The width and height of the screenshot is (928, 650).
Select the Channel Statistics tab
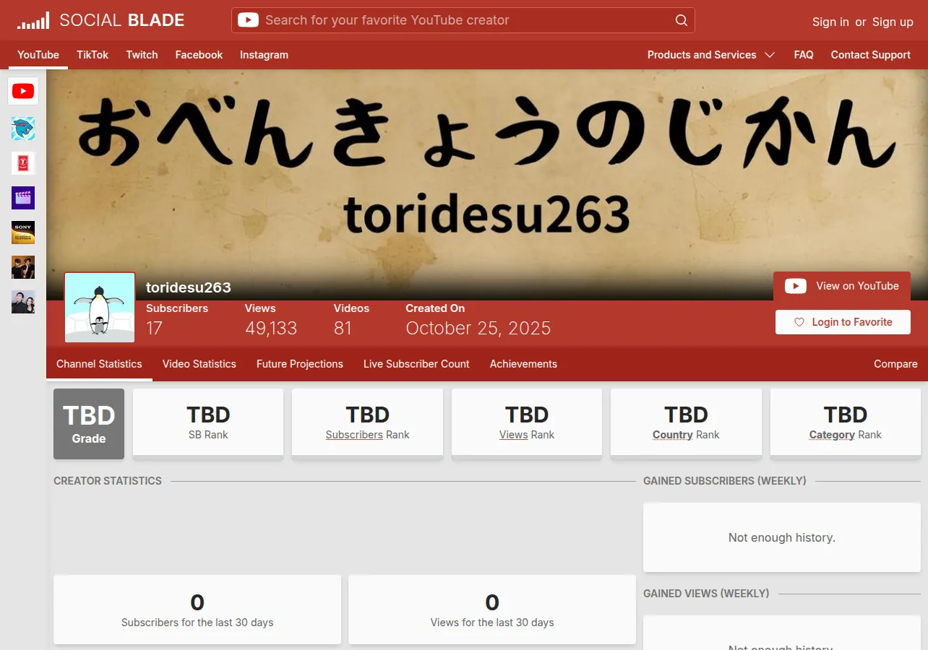(99, 364)
